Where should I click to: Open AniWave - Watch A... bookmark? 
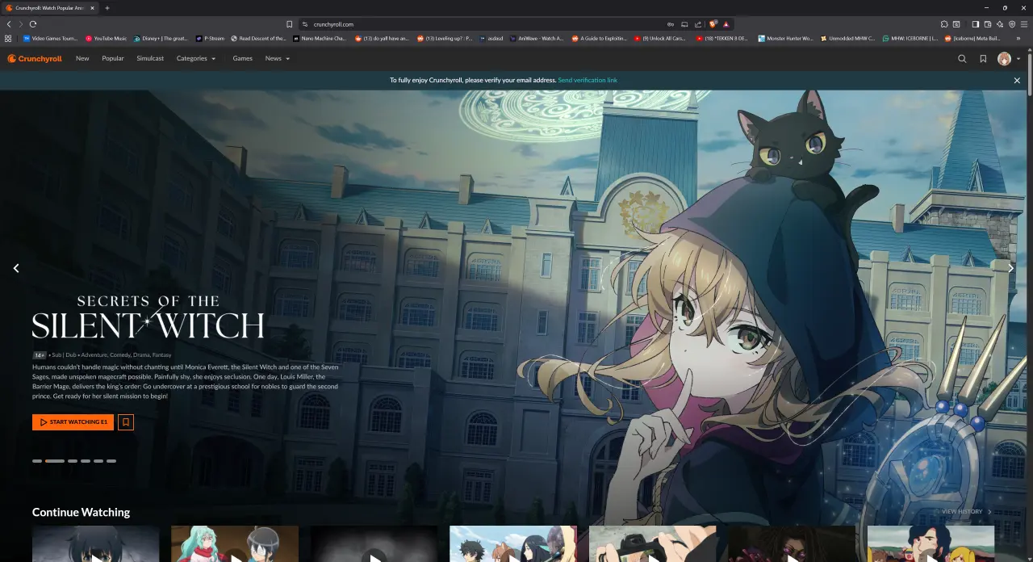click(x=537, y=38)
